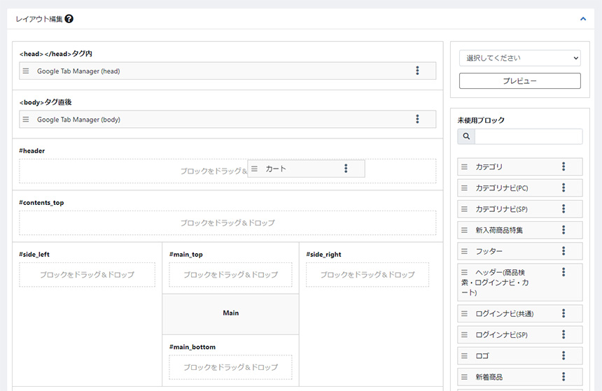Open three-dot menu for ログインナビ(共通) block
This screenshot has height=391, width=602.
coord(563,314)
